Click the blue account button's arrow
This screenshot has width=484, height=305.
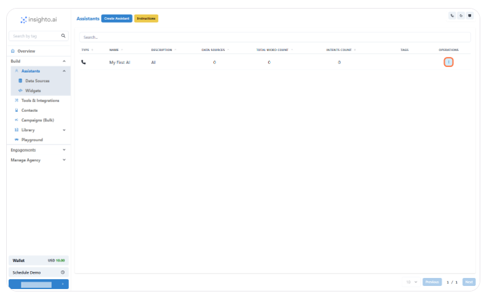(63, 284)
